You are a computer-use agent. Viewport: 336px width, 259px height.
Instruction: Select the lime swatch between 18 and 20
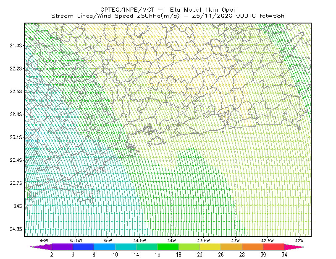tap(189, 247)
